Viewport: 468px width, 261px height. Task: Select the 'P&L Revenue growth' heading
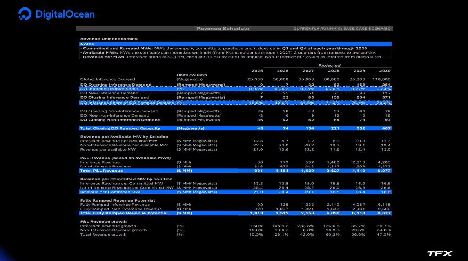(103, 221)
